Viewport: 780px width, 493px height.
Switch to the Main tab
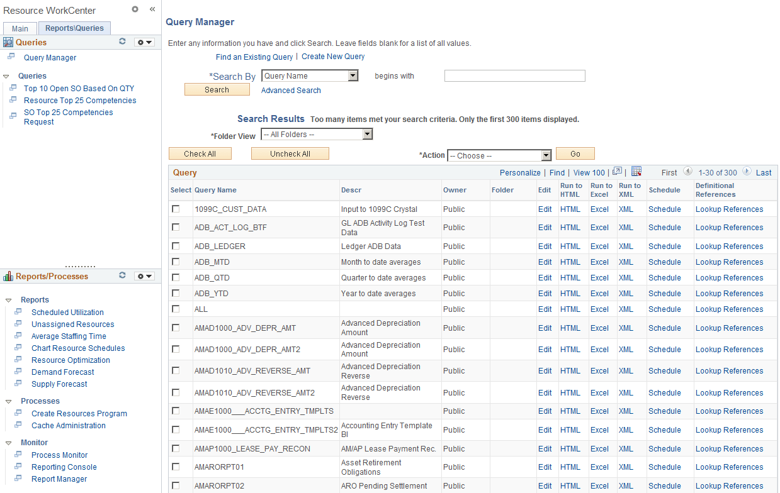(x=20, y=28)
